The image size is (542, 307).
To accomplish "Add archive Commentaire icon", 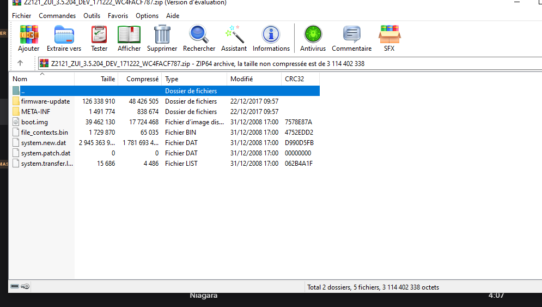I will pos(351,34).
